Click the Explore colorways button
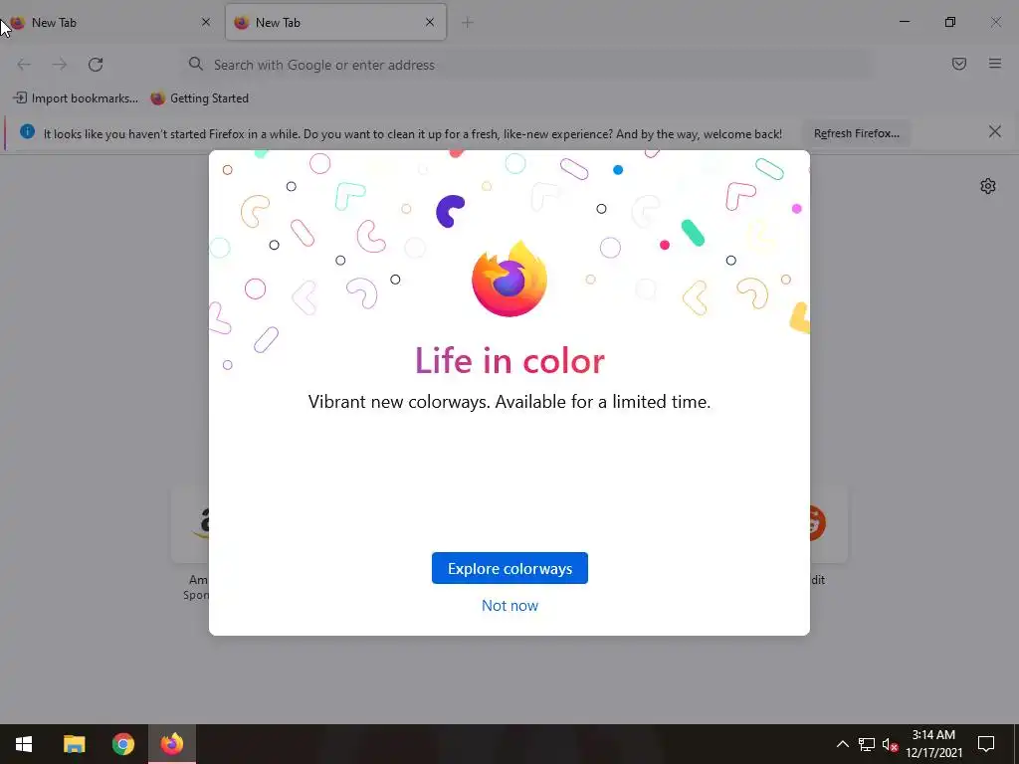This screenshot has height=764, width=1019. pos(509,568)
